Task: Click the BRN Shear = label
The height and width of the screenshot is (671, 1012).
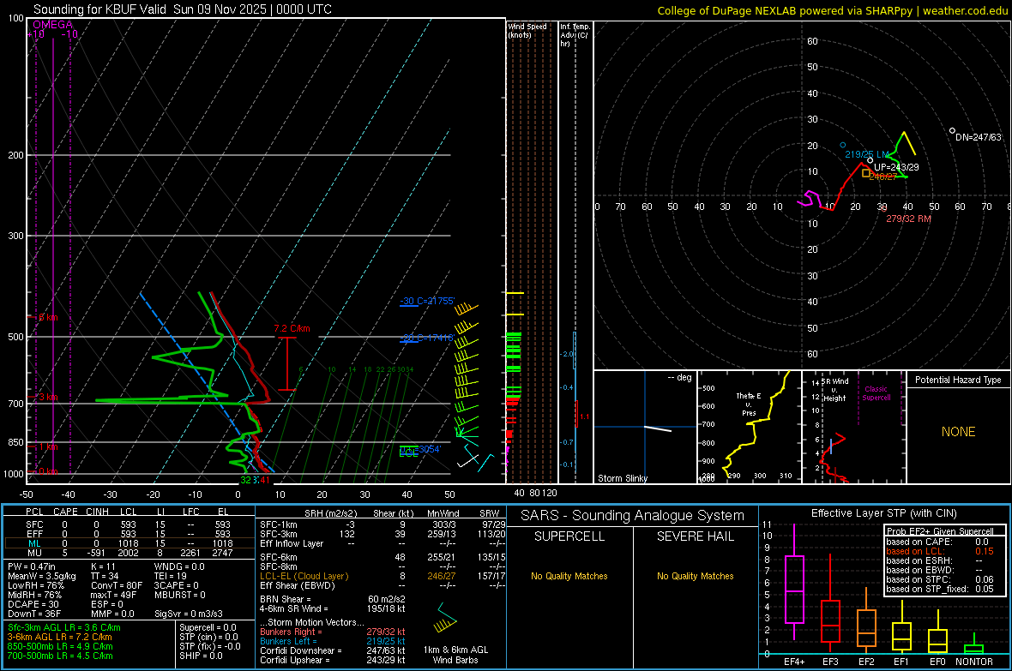Action: click(286, 599)
